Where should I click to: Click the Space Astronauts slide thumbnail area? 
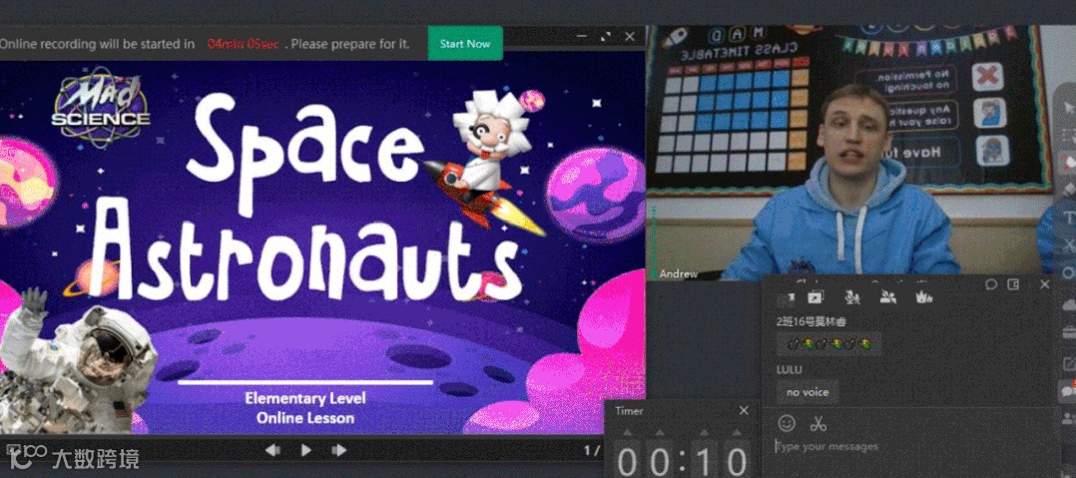pos(322,246)
